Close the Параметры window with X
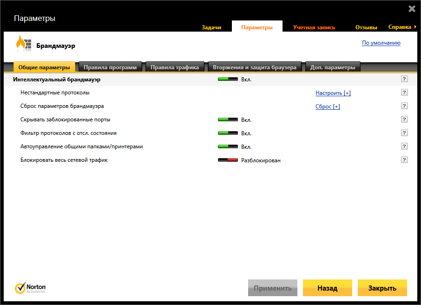421x305 pixels. [x=412, y=9]
